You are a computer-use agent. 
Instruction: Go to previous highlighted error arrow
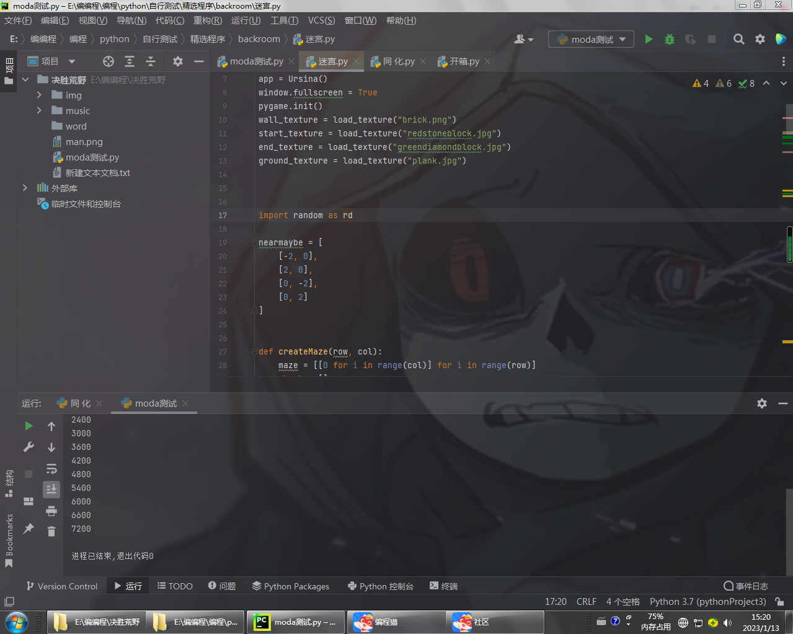point(766,83)
